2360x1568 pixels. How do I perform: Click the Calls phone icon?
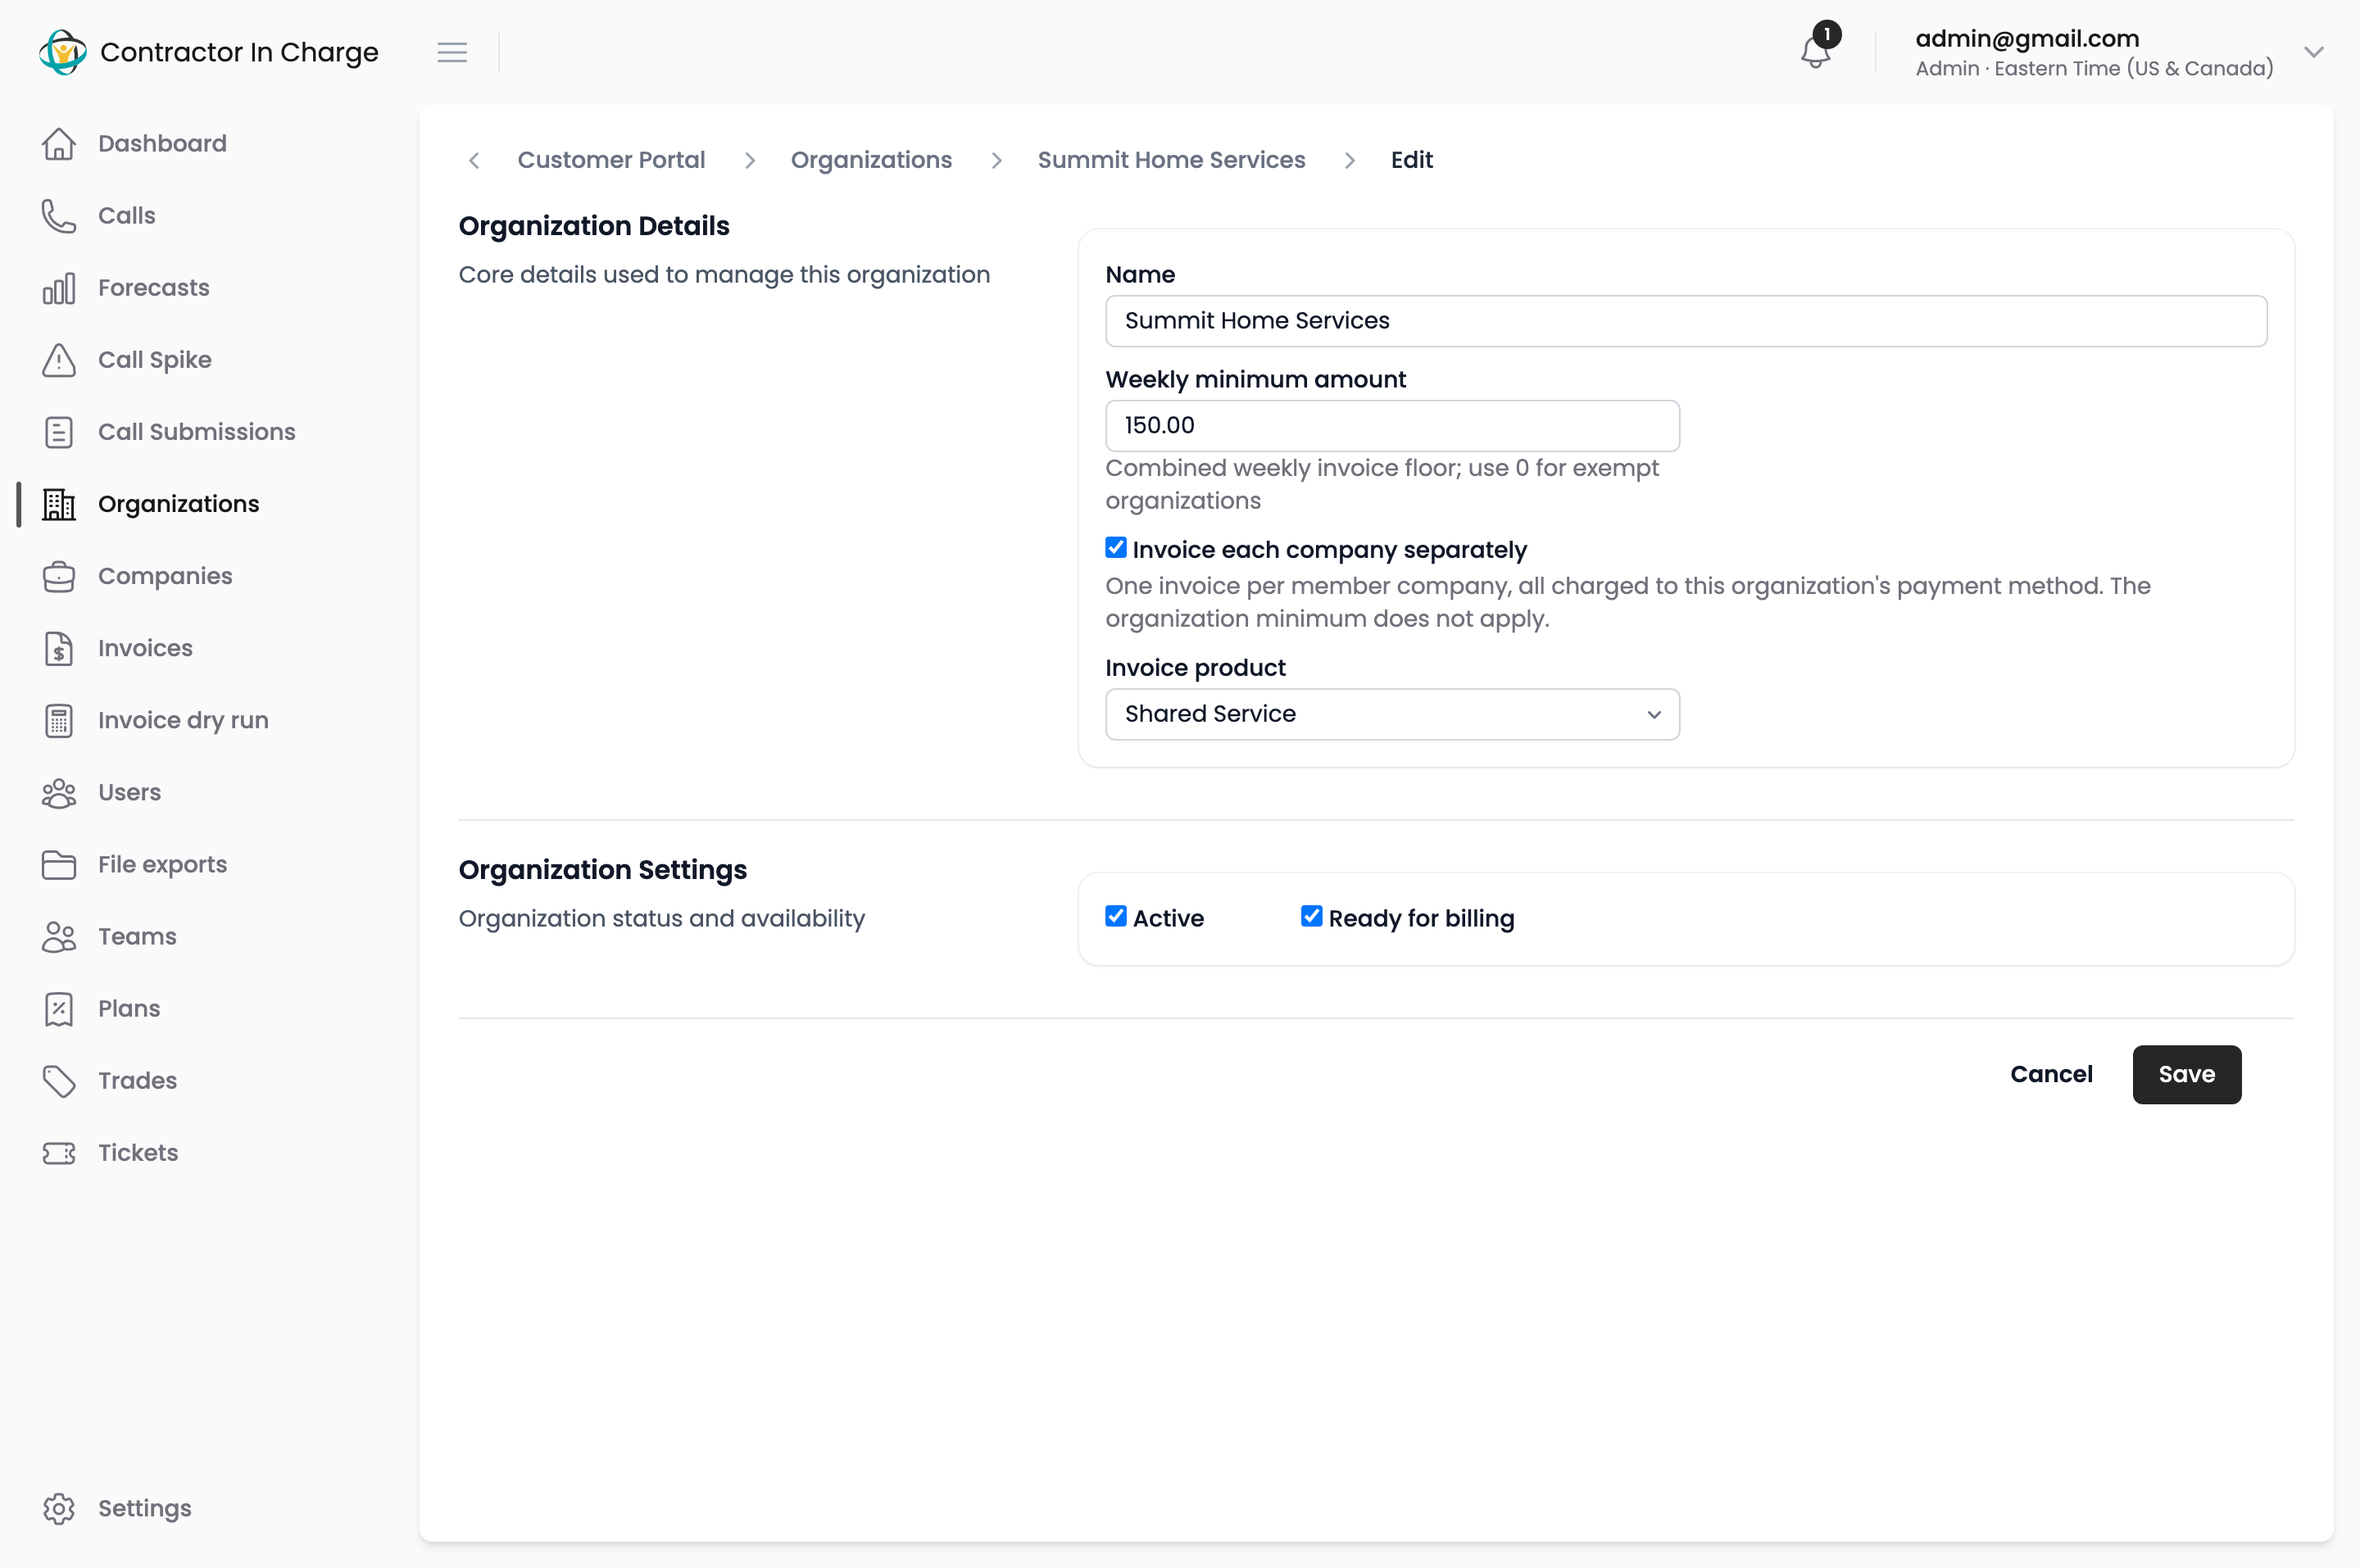[59, 216]
